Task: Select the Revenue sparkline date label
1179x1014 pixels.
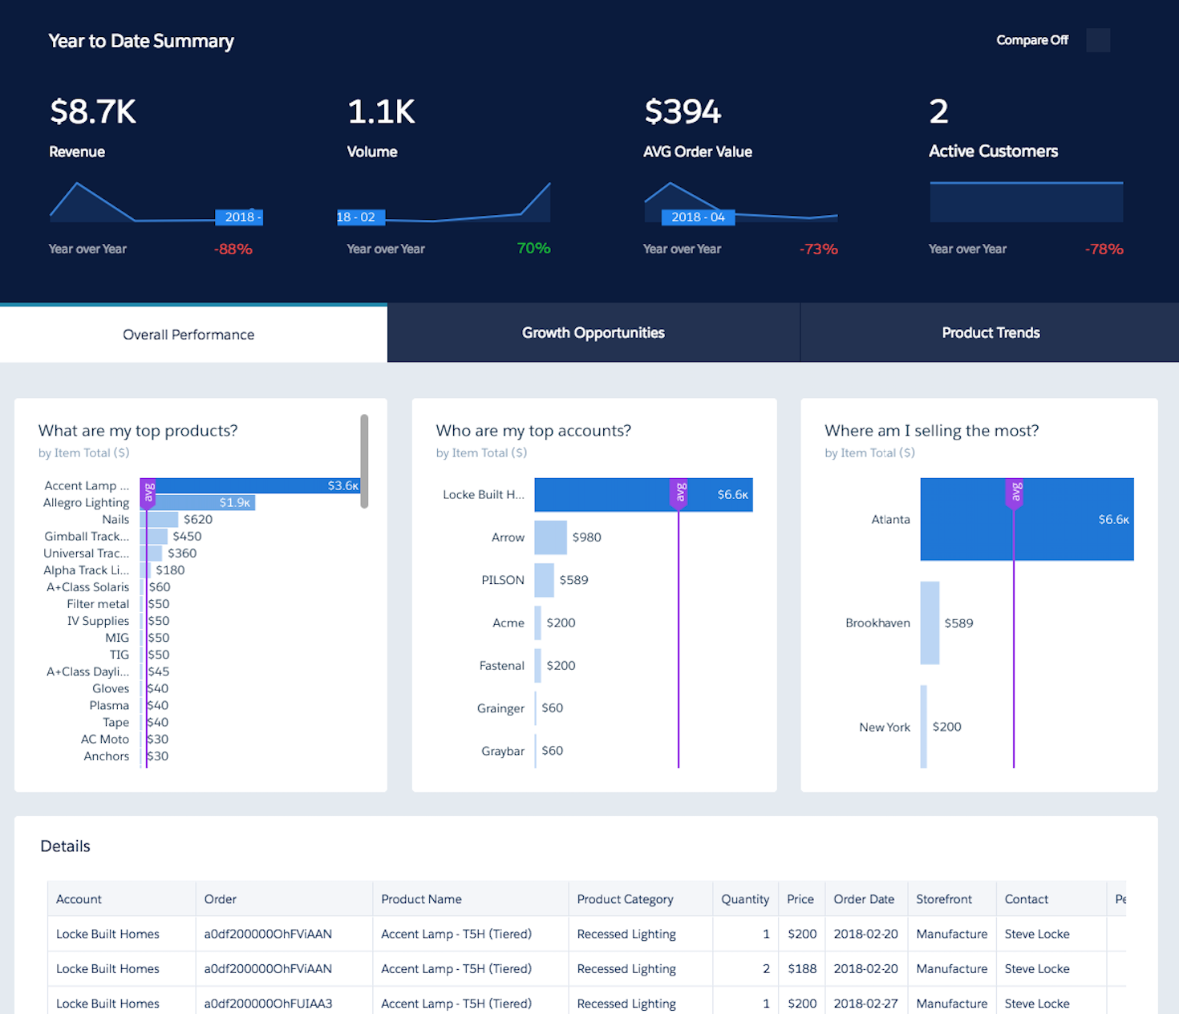Action: tap(239, 217)
